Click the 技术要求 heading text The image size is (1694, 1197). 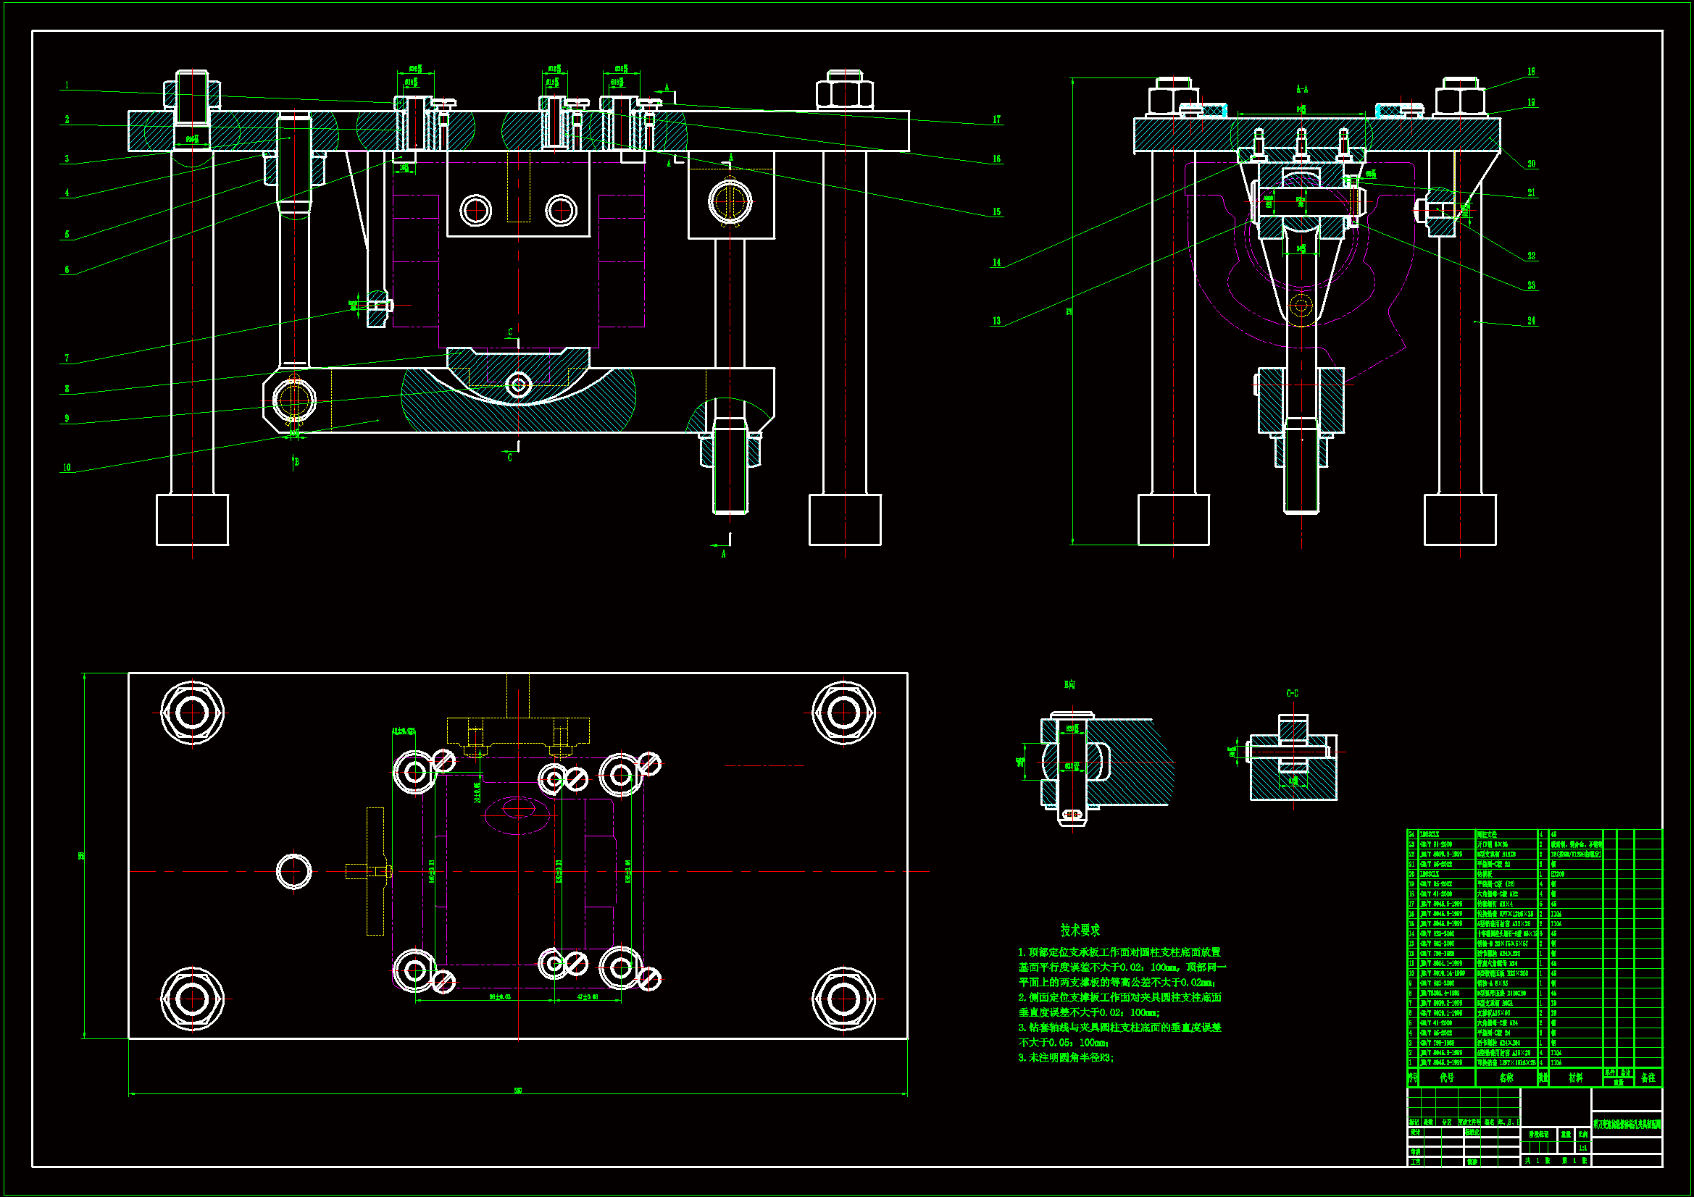point(1080,930)
